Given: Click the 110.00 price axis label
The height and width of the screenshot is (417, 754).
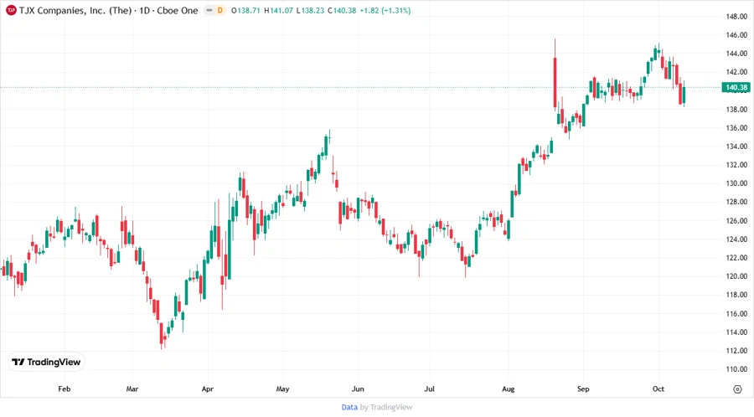Looking at the screenshot, I should click(736, 369).
